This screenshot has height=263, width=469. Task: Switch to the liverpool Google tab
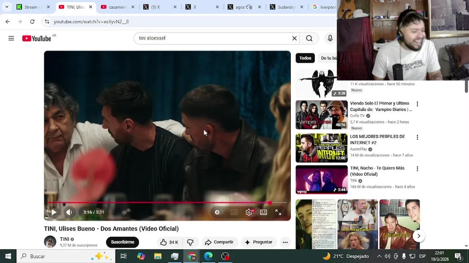coord(324,7)
